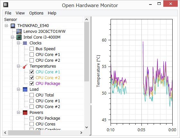The image size is (180, 138).
Task: Click the horizontal scroll right arrow
Action: pos(81,133)
